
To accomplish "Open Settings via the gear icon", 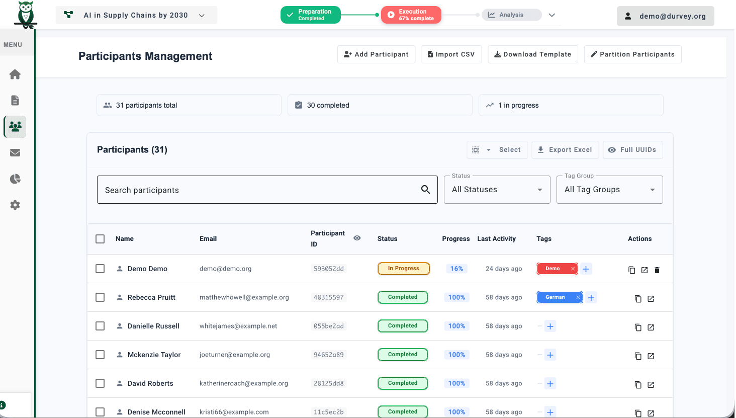I will click(x=15, y=205).
